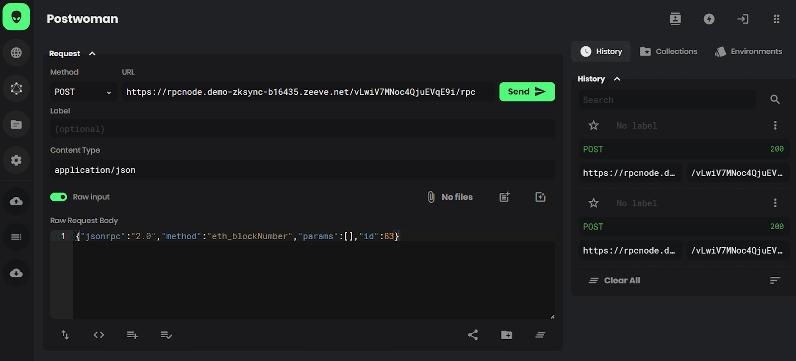Viewport: 796px width, 361px height.
Task: Click second history path /vLwiV7MNoc4QjuEV…
Action: point(738,251)
